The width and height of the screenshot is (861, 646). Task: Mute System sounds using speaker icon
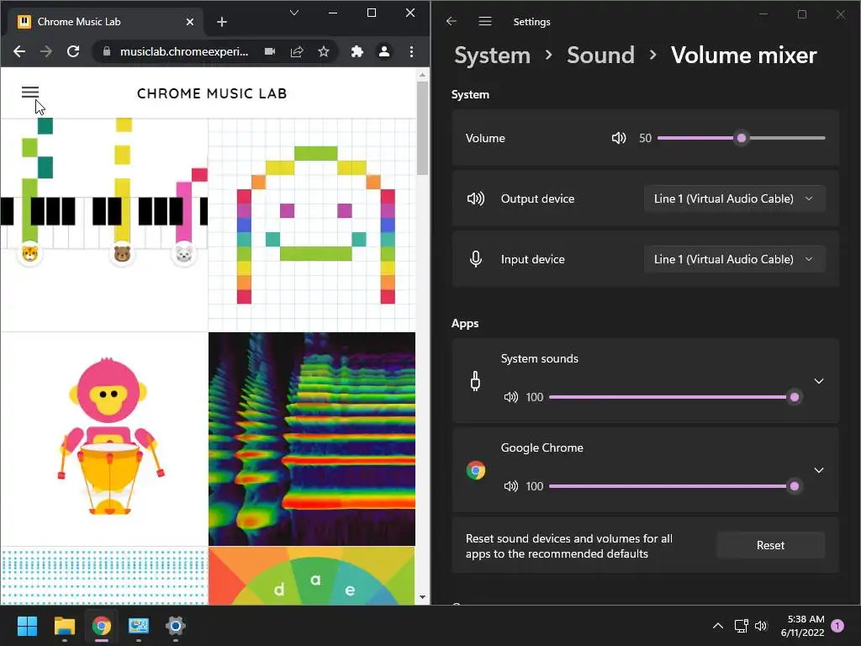(x=510, y=397)
